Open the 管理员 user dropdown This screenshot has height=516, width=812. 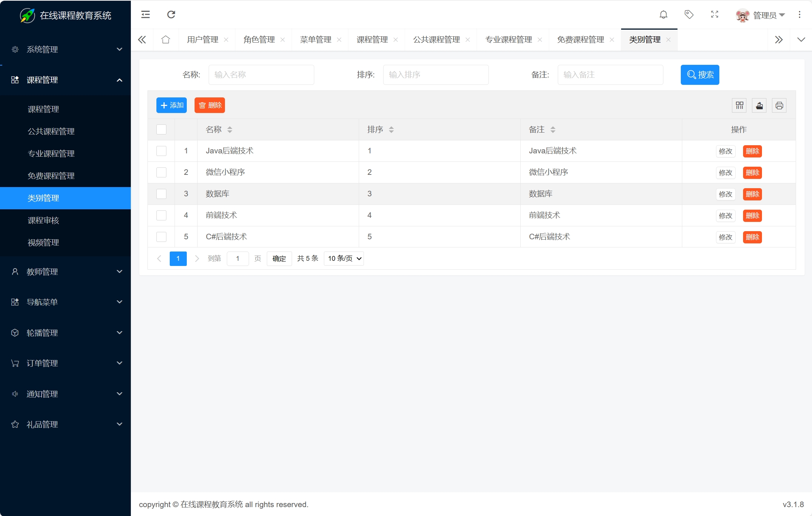point(764,15)
